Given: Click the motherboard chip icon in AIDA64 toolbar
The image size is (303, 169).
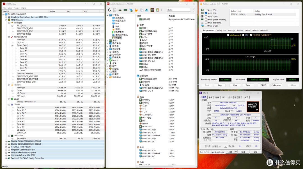Looking at the screenshot, I should (x=120, y=10).
